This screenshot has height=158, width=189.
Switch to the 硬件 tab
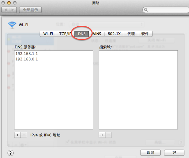[x=145, y=34]
